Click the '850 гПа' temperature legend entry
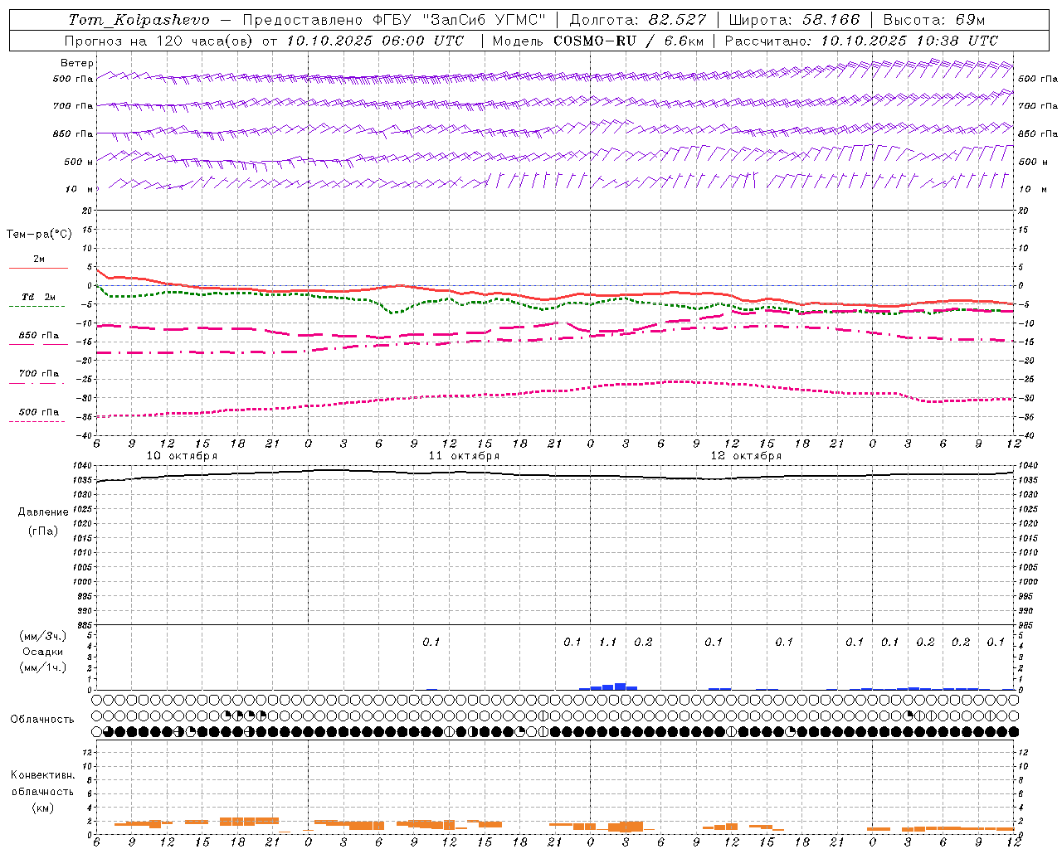1062x849 pixels. point(38,336)
